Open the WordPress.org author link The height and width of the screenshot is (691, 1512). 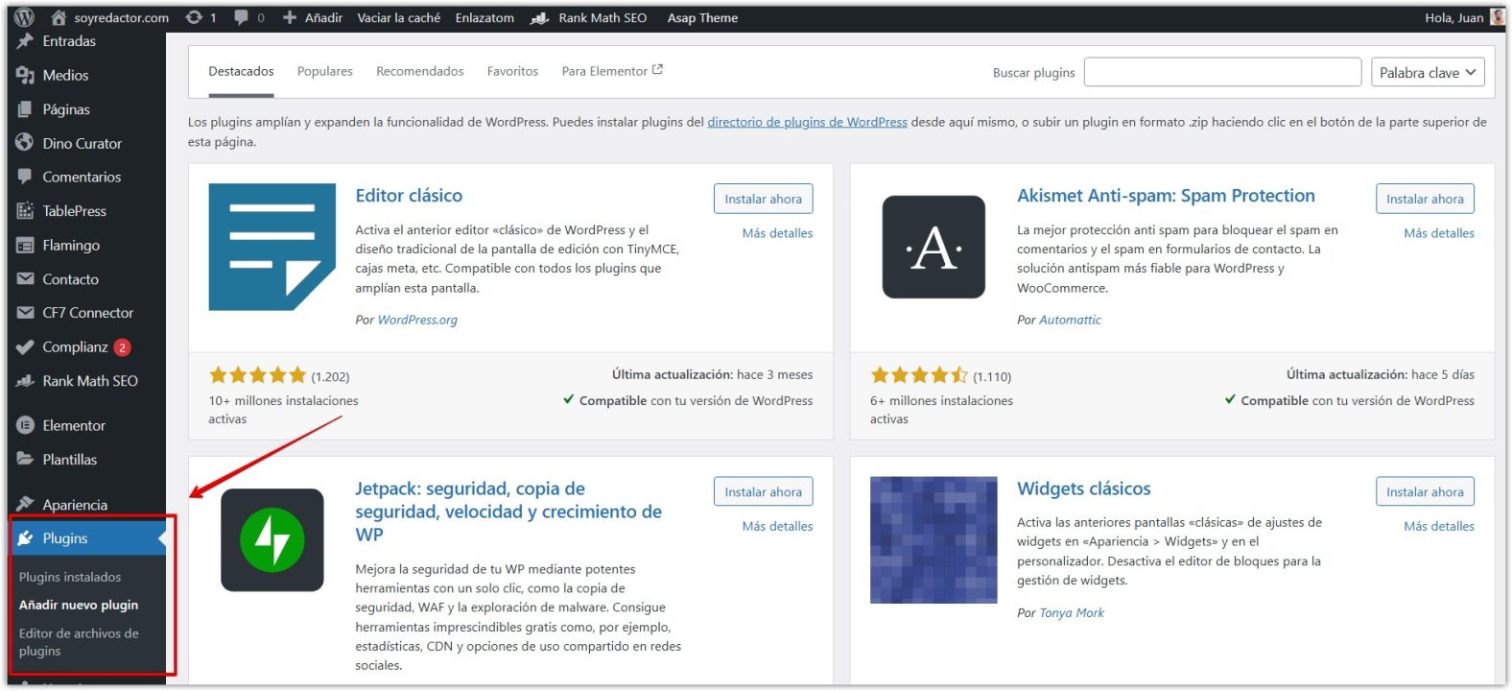point(417,320)
